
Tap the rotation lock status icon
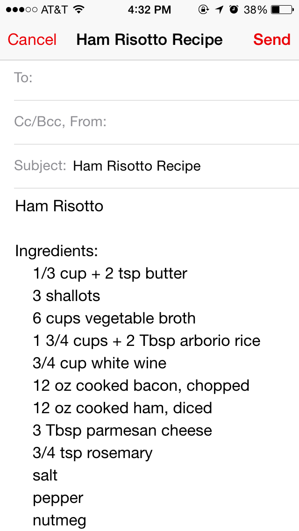(204, 9)
